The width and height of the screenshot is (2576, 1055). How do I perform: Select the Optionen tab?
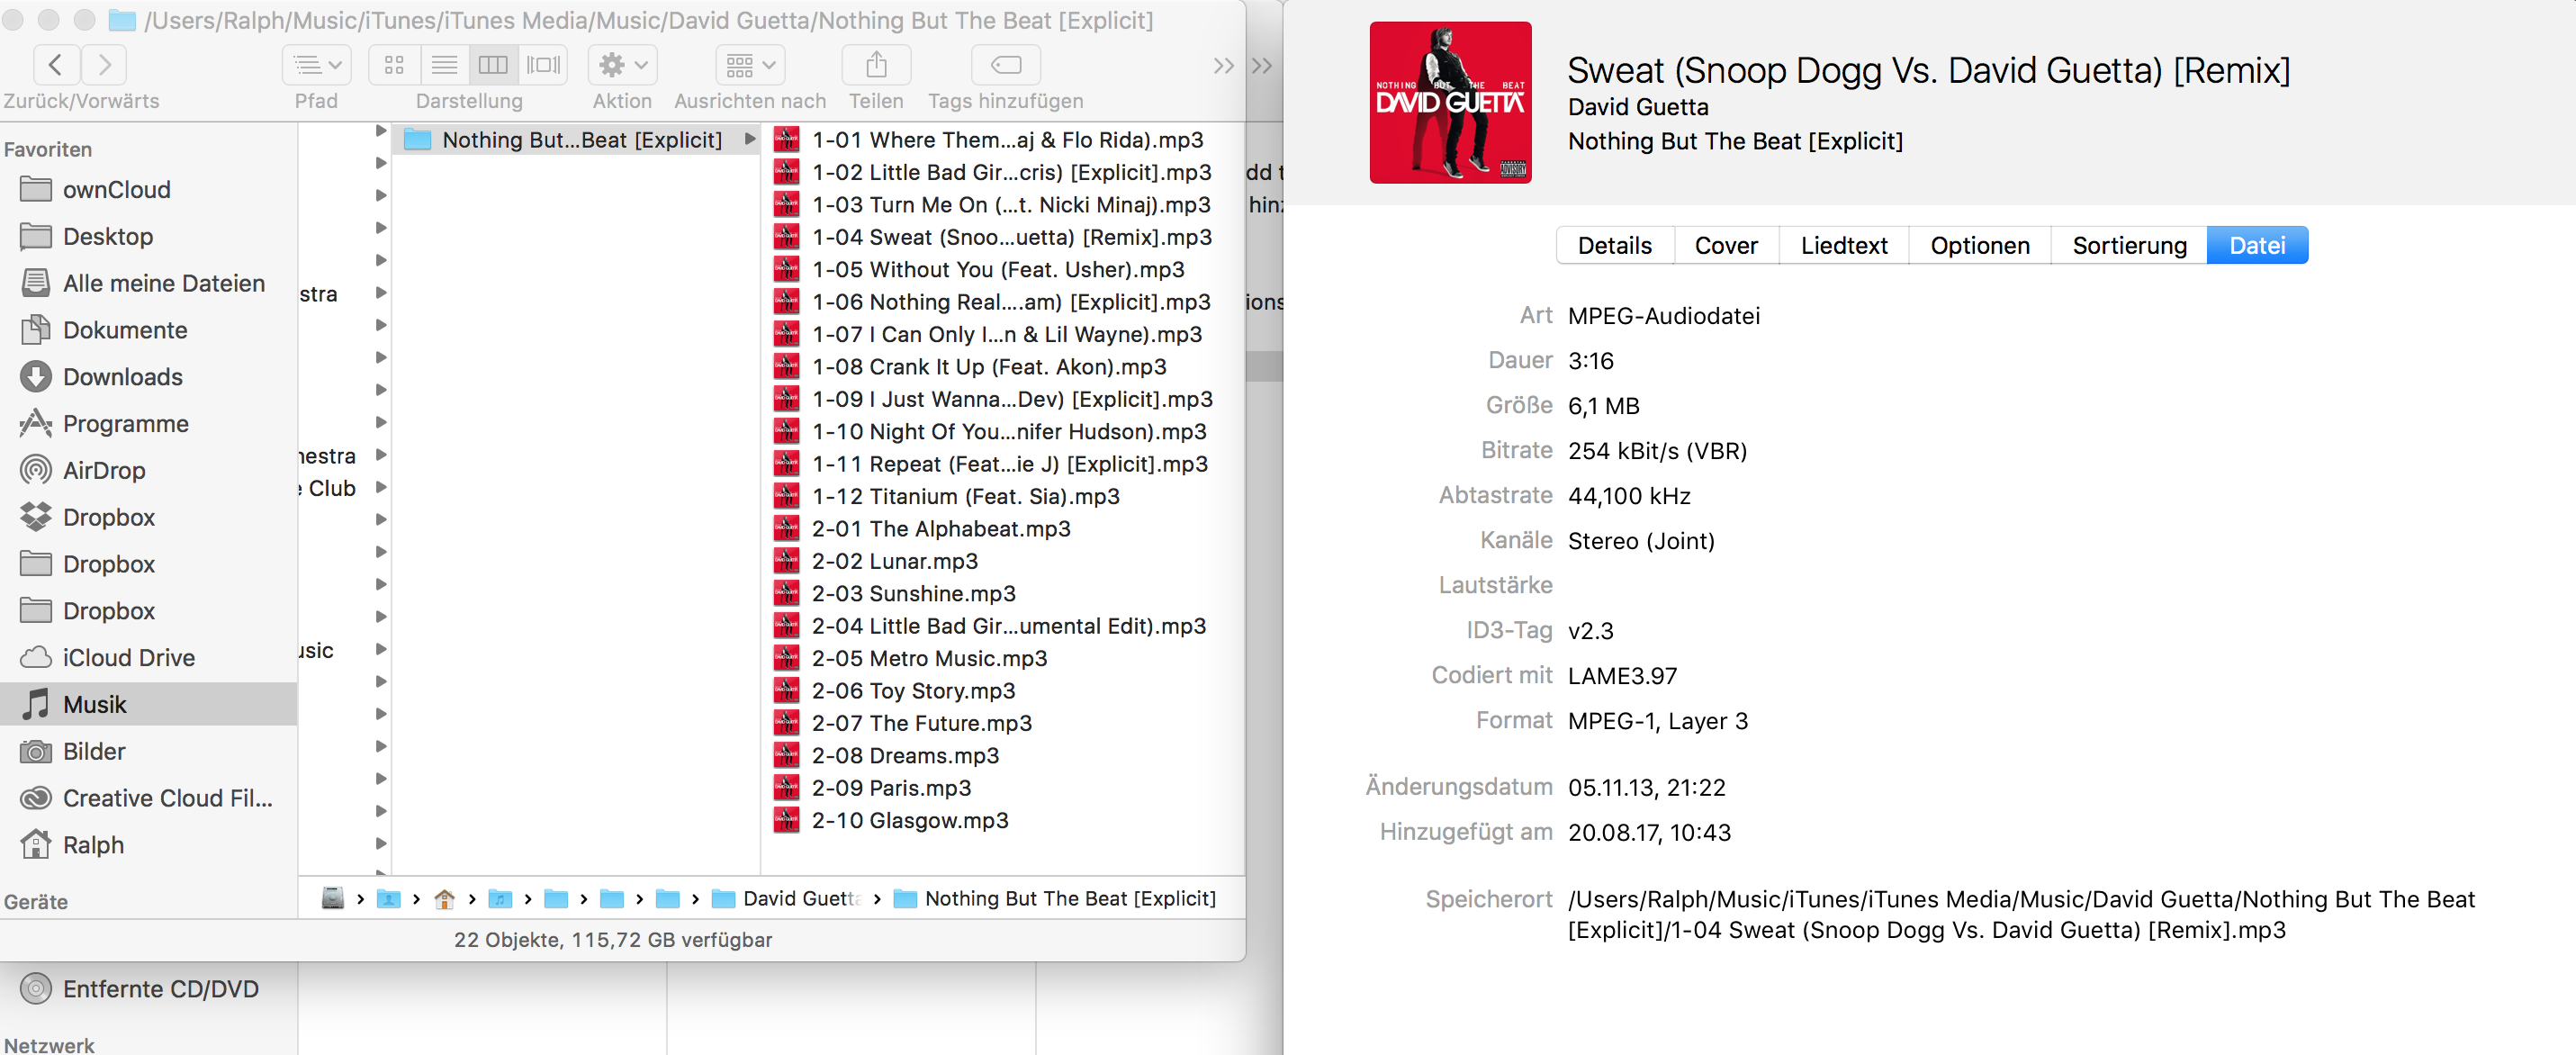(x=1979, y=246)
